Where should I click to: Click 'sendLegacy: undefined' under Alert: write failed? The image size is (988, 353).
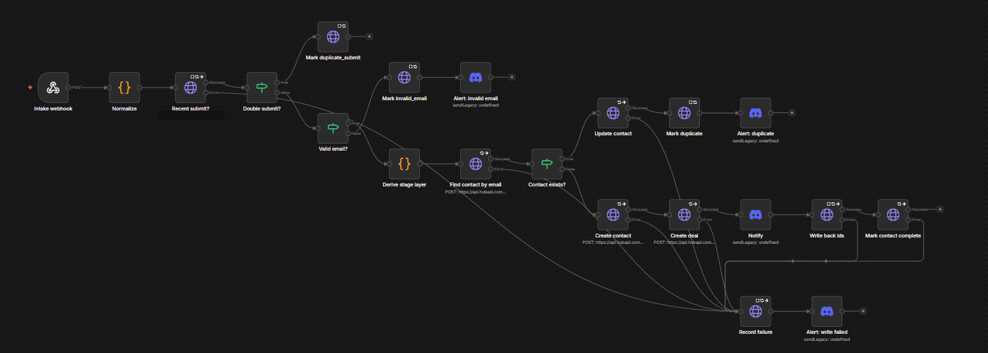(x=827, y=339)
